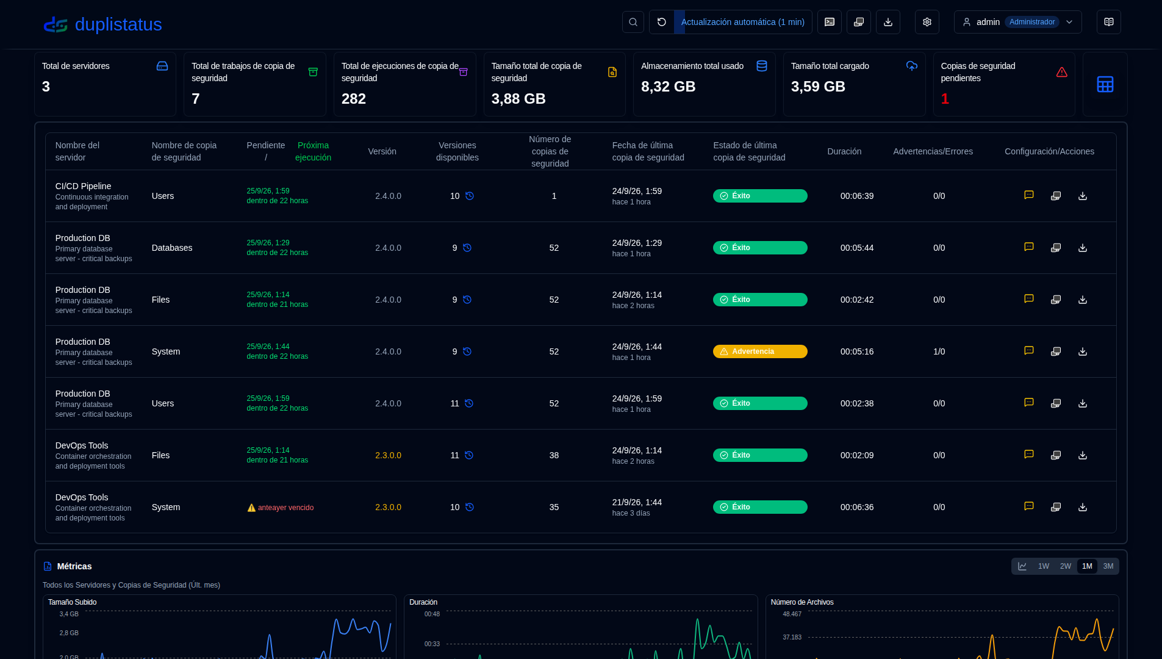The height and width of the screenshot is (659, 1162).
Task: Click the header backup collection icon
Action: tap(859, 22)
